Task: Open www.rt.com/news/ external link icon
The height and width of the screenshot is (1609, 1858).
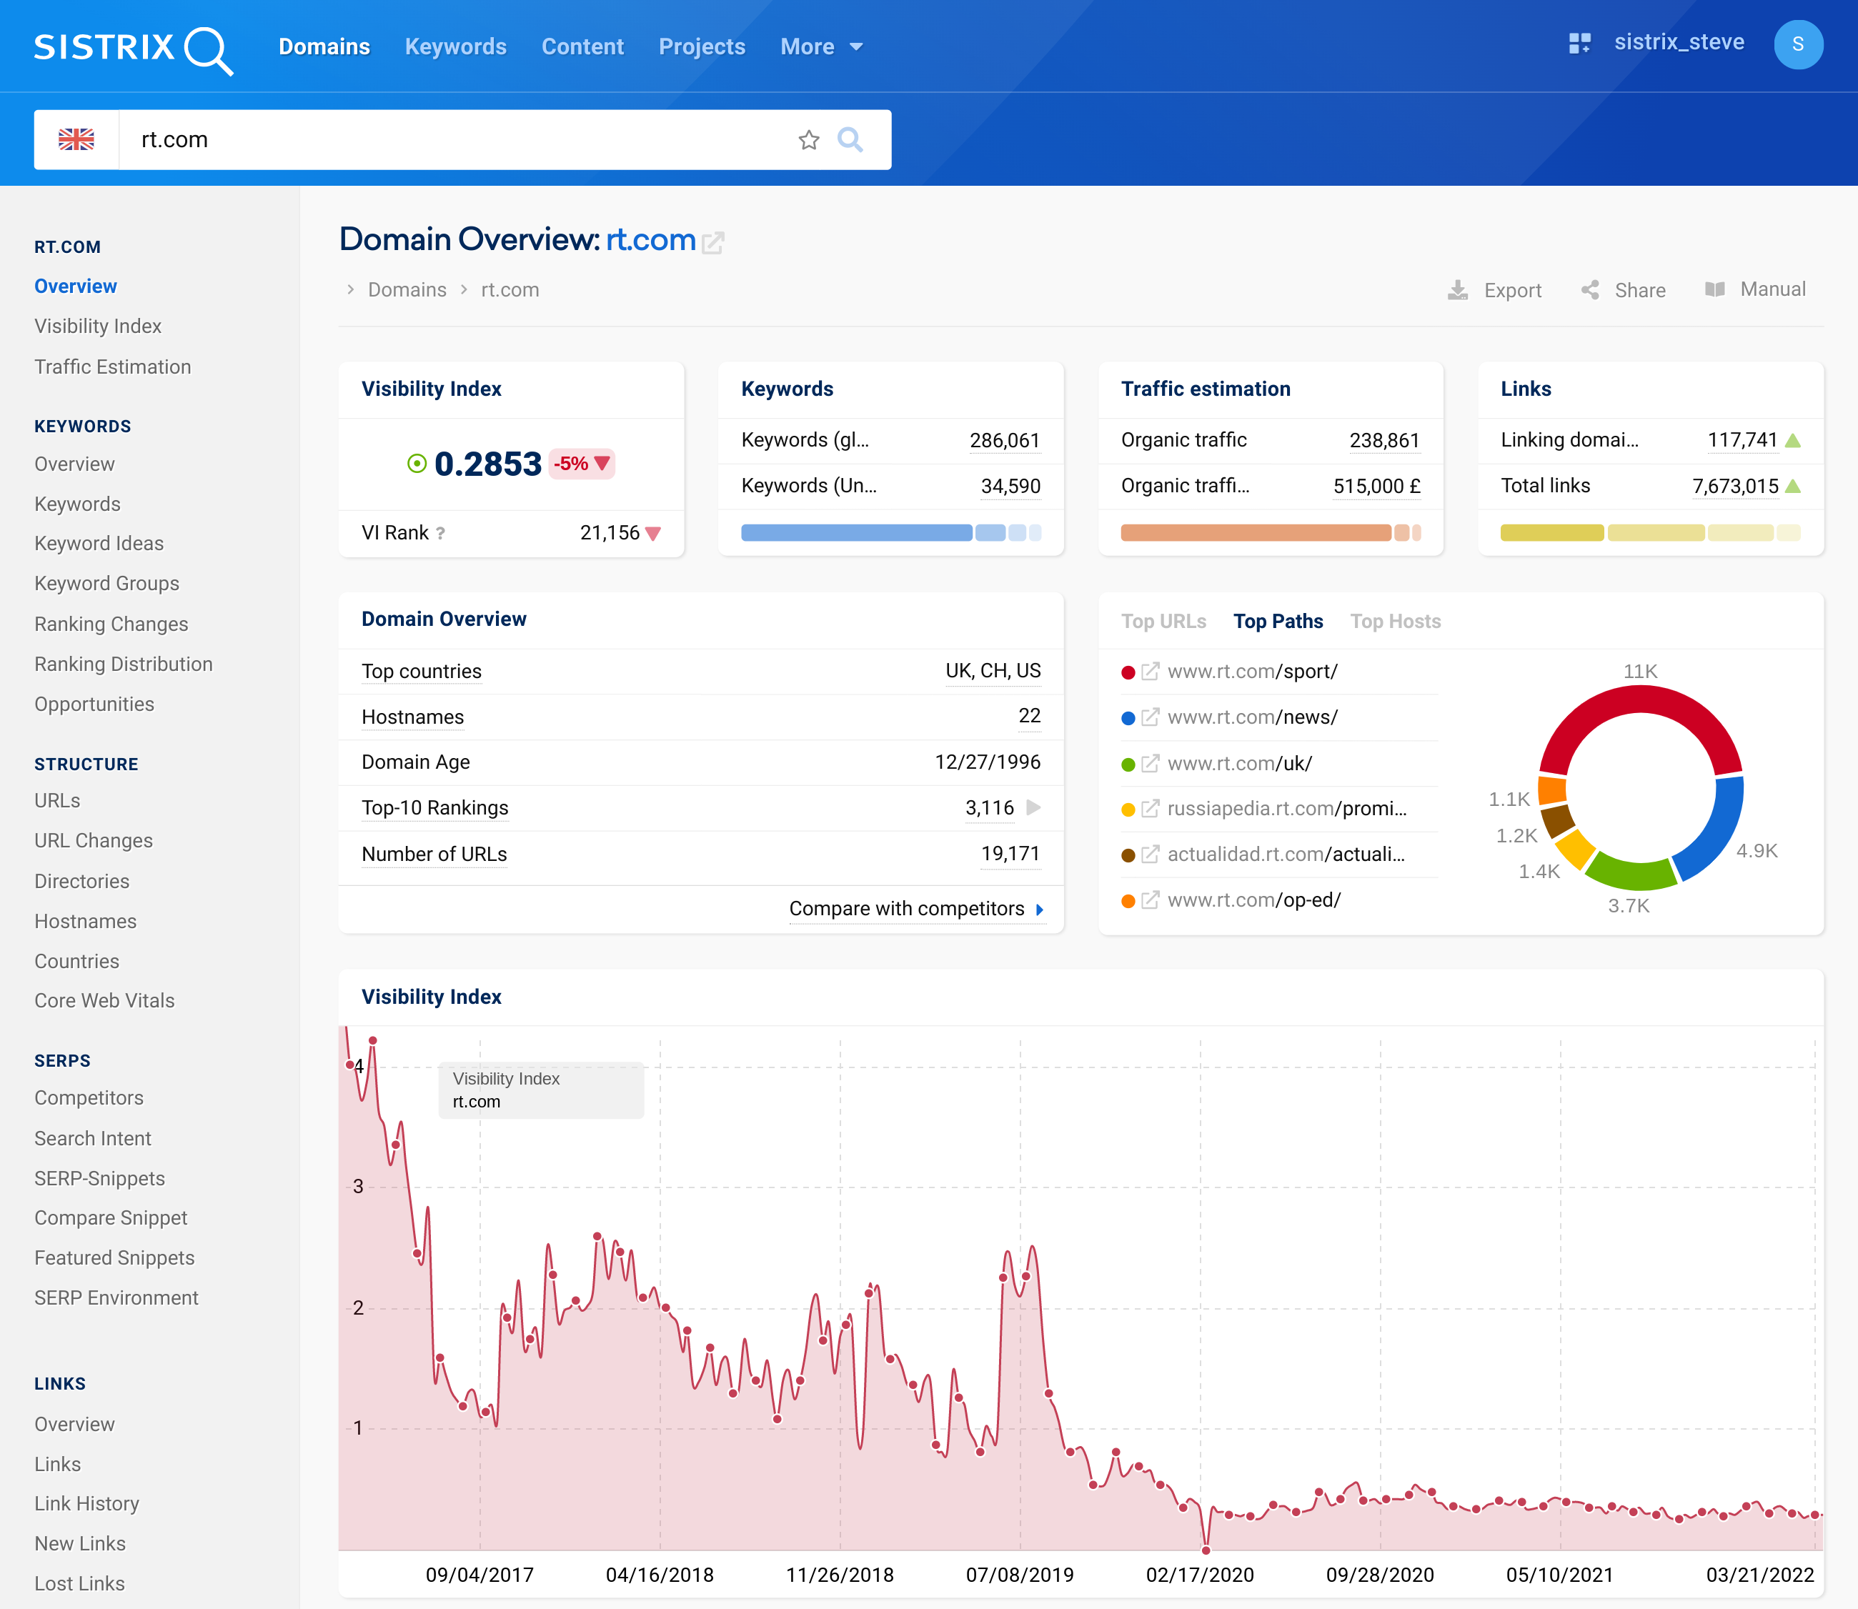Action: click(1151, 717)
